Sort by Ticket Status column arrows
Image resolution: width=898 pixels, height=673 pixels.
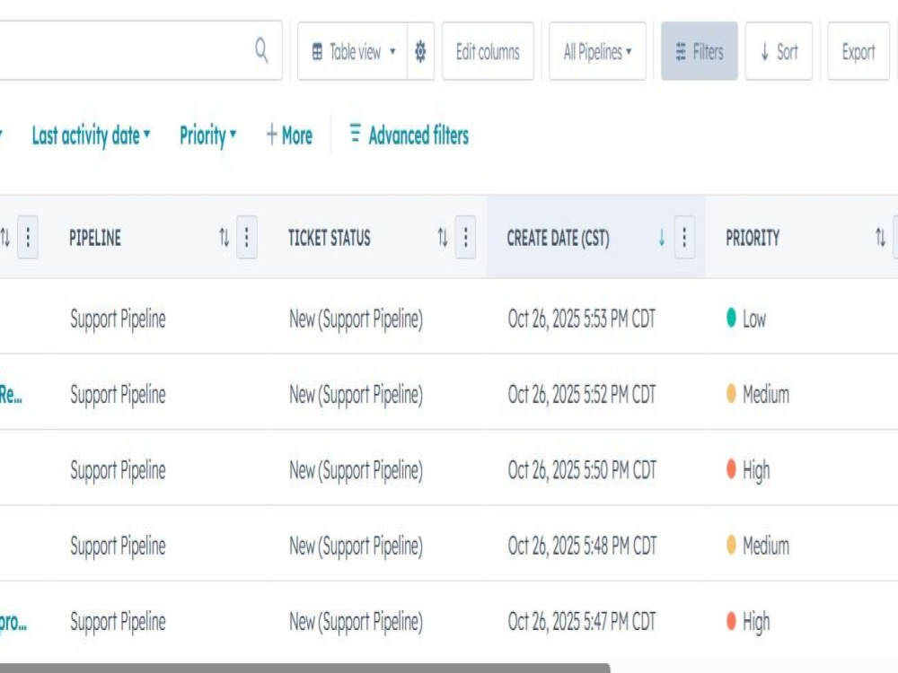[443, 237]
